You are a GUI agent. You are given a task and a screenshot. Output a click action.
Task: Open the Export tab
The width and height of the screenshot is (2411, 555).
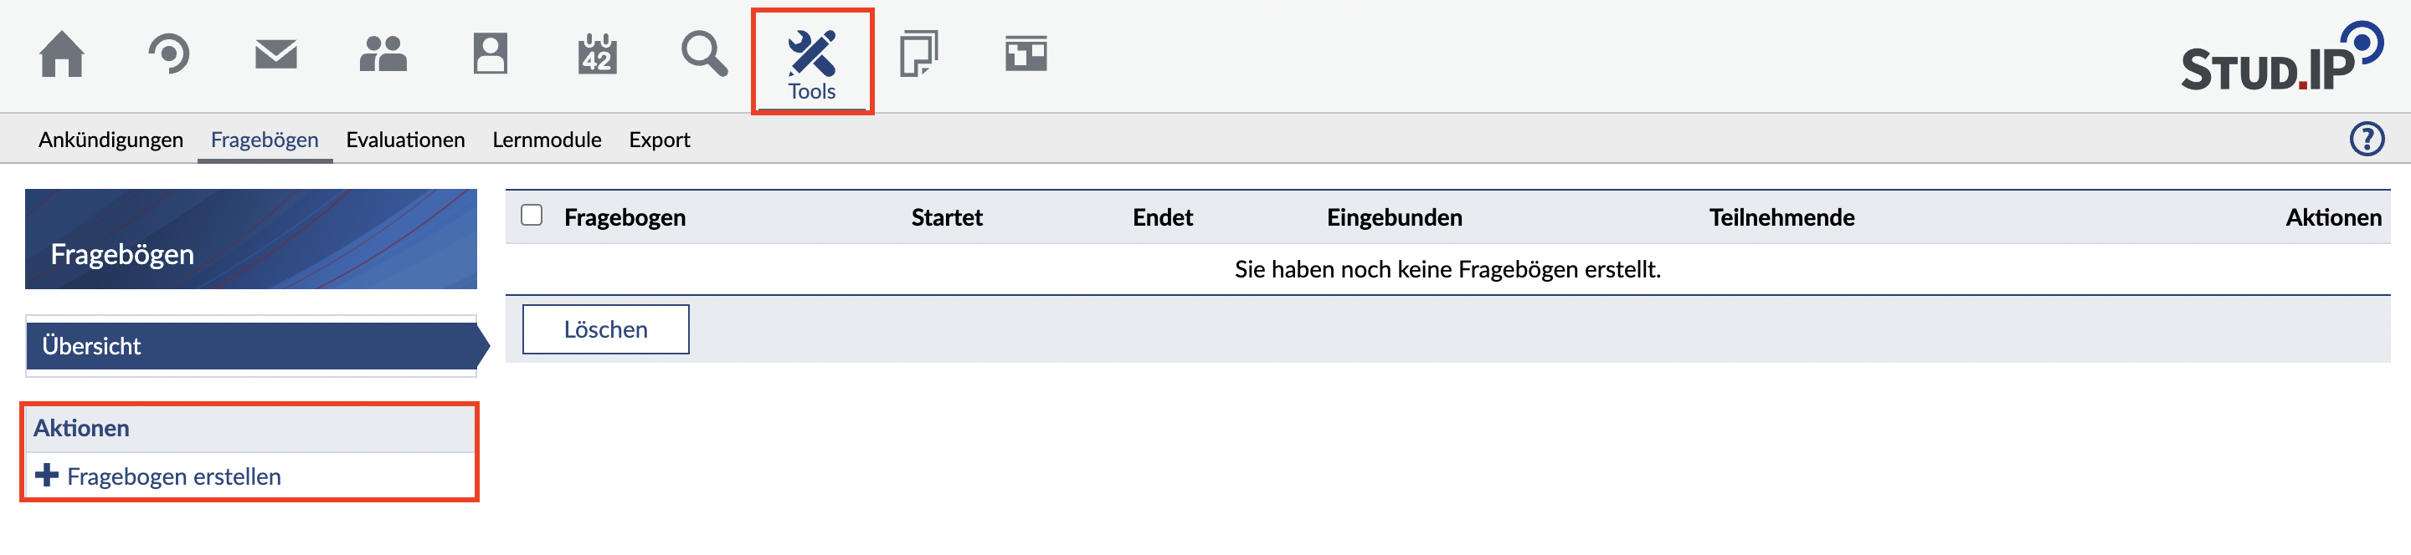pos(659,140)
